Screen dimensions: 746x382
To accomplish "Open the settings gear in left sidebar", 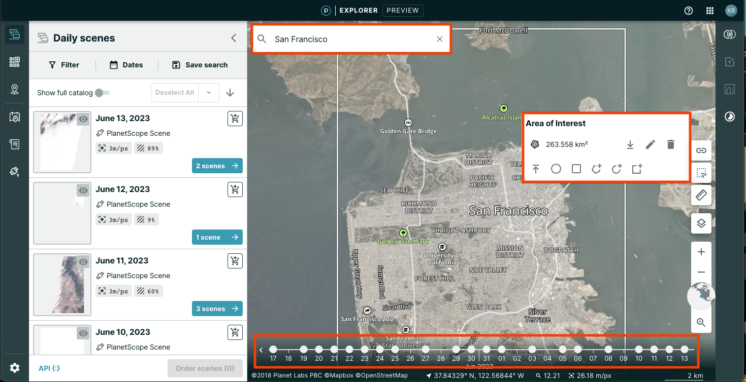I will [14, 368].
